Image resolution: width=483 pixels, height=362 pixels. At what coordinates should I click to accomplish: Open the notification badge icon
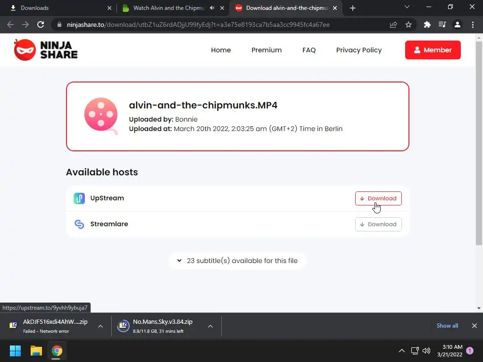(470, 351)
